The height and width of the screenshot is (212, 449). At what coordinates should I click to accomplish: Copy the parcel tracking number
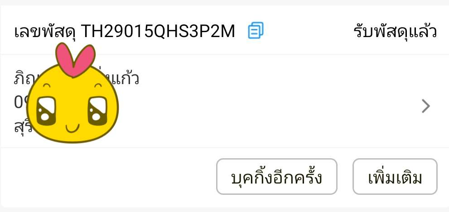(x=256, y=31)
